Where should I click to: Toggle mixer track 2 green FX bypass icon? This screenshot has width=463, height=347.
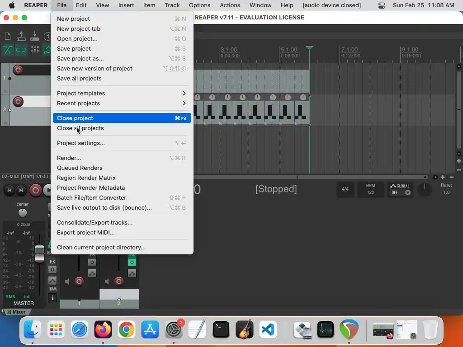pos(132,262)
